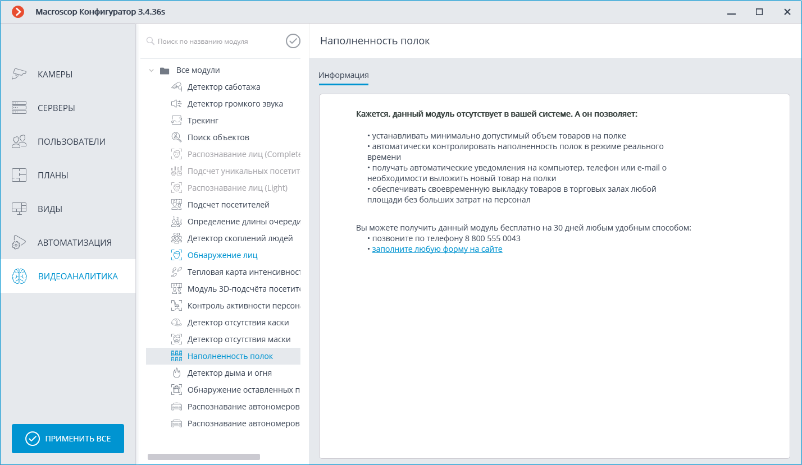802x465 pixels.
Task: Click the Планы sidebar icon
Action: (19, 175)
